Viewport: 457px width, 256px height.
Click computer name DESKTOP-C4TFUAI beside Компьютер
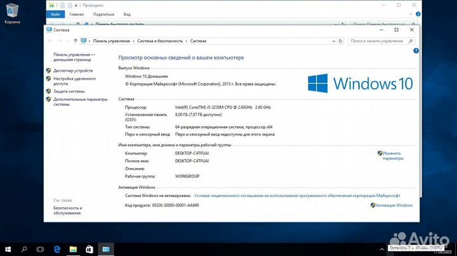tap(192, 153)
